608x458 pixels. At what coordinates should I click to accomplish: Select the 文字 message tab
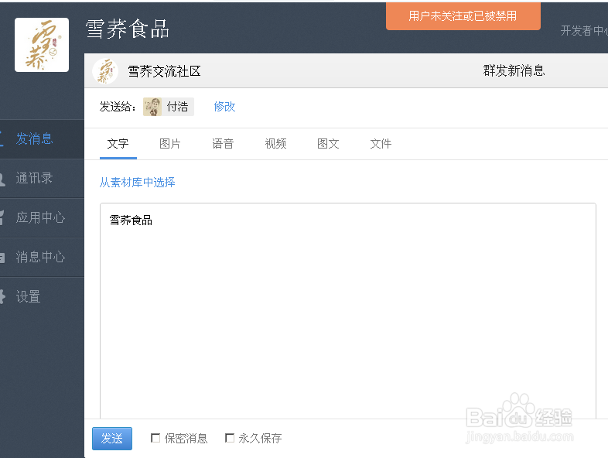click(x=118, y=144)
